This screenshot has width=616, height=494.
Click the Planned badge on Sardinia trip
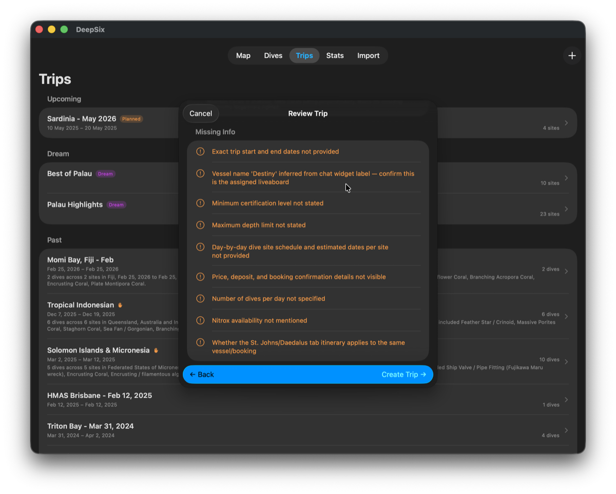pyautogui.click(x=131, y=119)
